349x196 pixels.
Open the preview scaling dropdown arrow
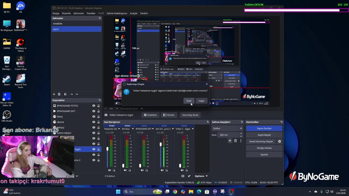(142, 109)
